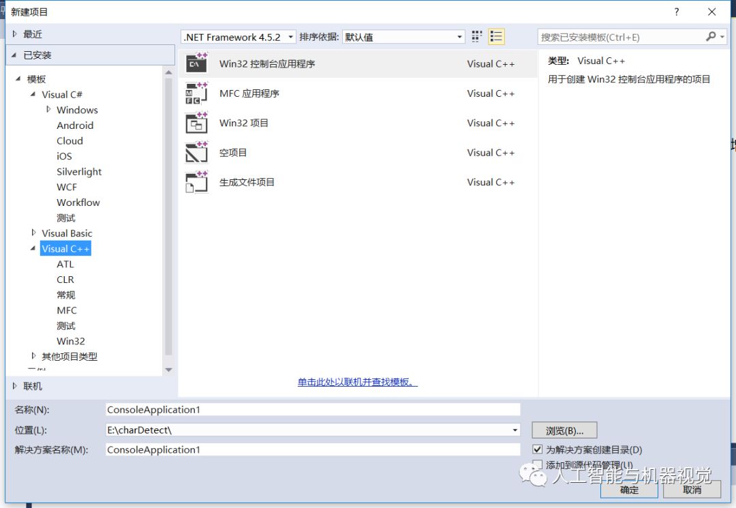Open the help question mark button
The height and width of the screenshot is (508, 736).
coord(677,12)
